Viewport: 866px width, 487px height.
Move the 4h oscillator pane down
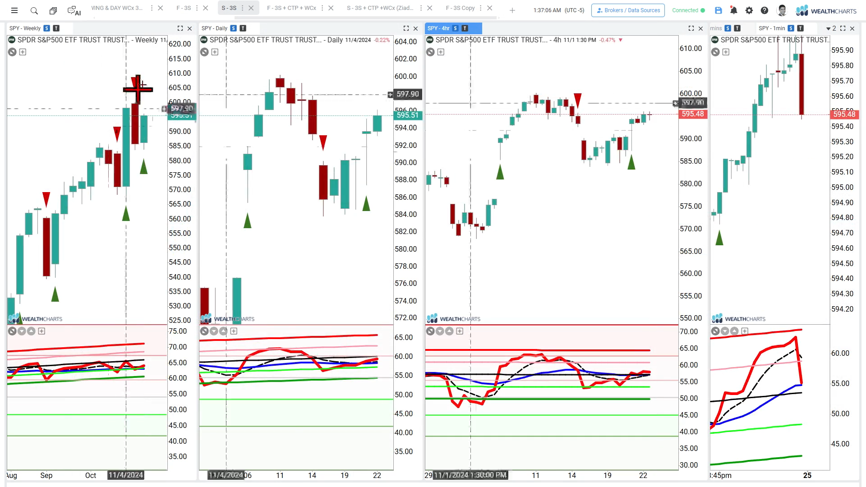[440, 331]
